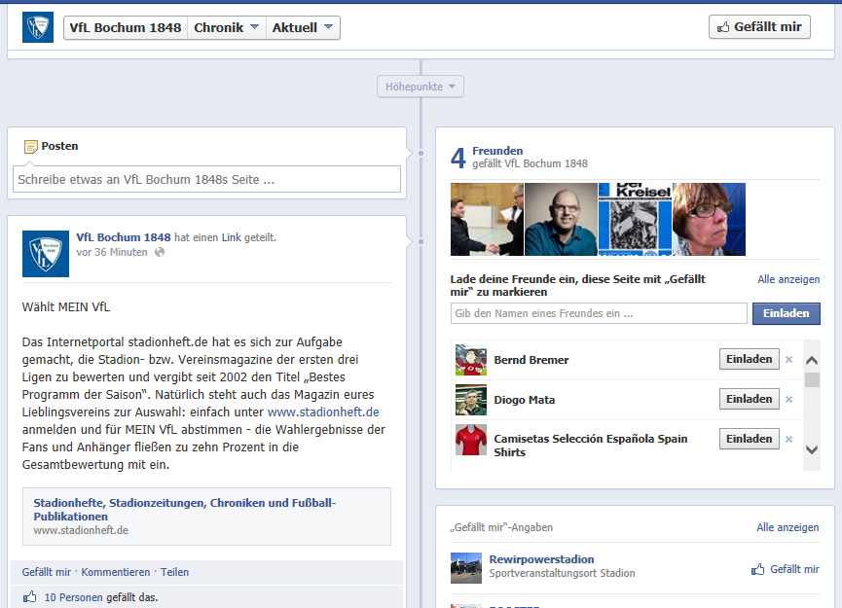This screenshot has height=608, width=842.
Task: Click the VfL Bochum logo in header
Action: pos(38,27)
